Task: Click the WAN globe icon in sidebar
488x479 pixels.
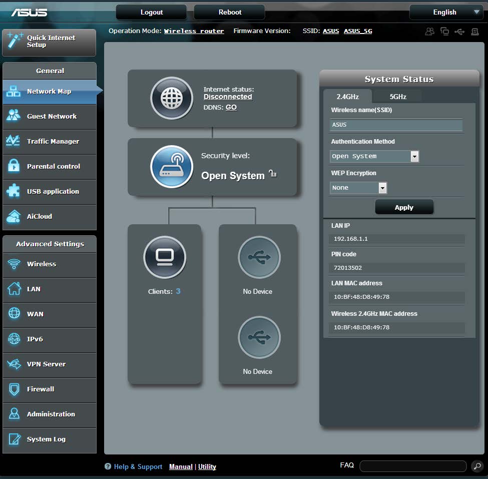Action: pyautogui.click(x=14, y=313)
